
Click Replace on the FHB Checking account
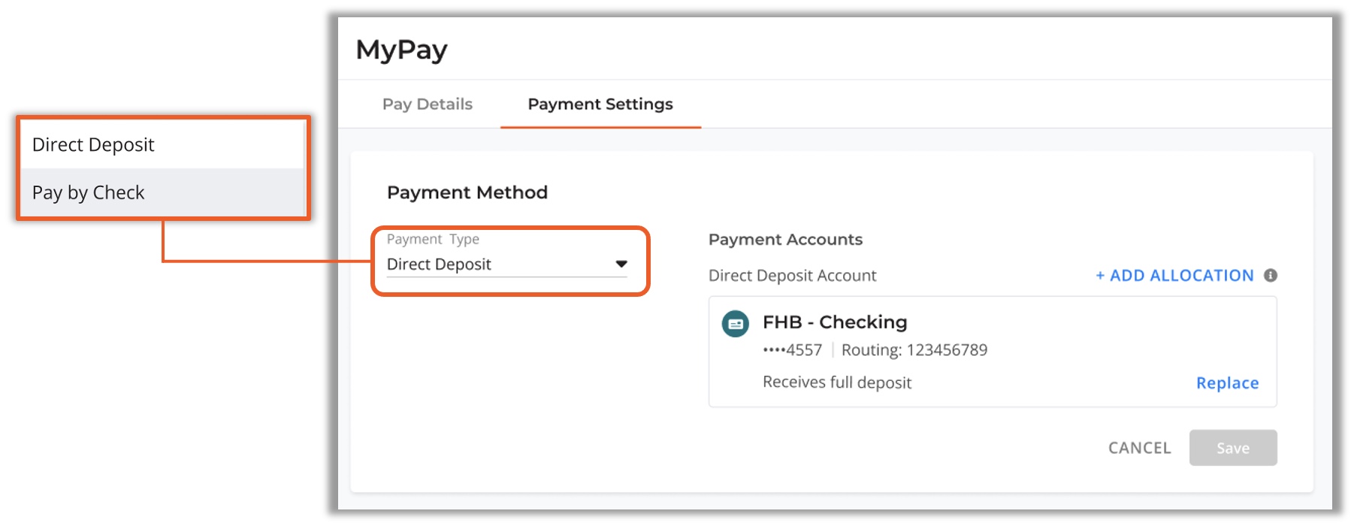coord(1227,383)
